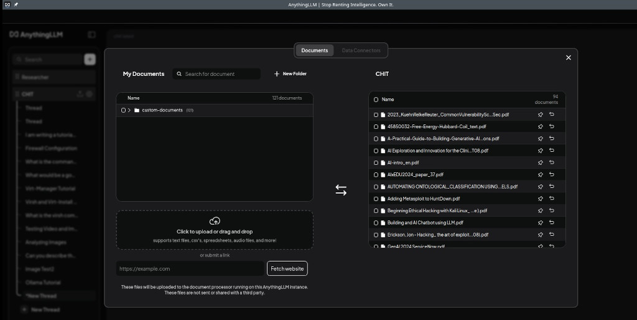Remove 45850032-Free-Energy-Hubbard-Coil_text.pdf from workspace

pos(552,126)
